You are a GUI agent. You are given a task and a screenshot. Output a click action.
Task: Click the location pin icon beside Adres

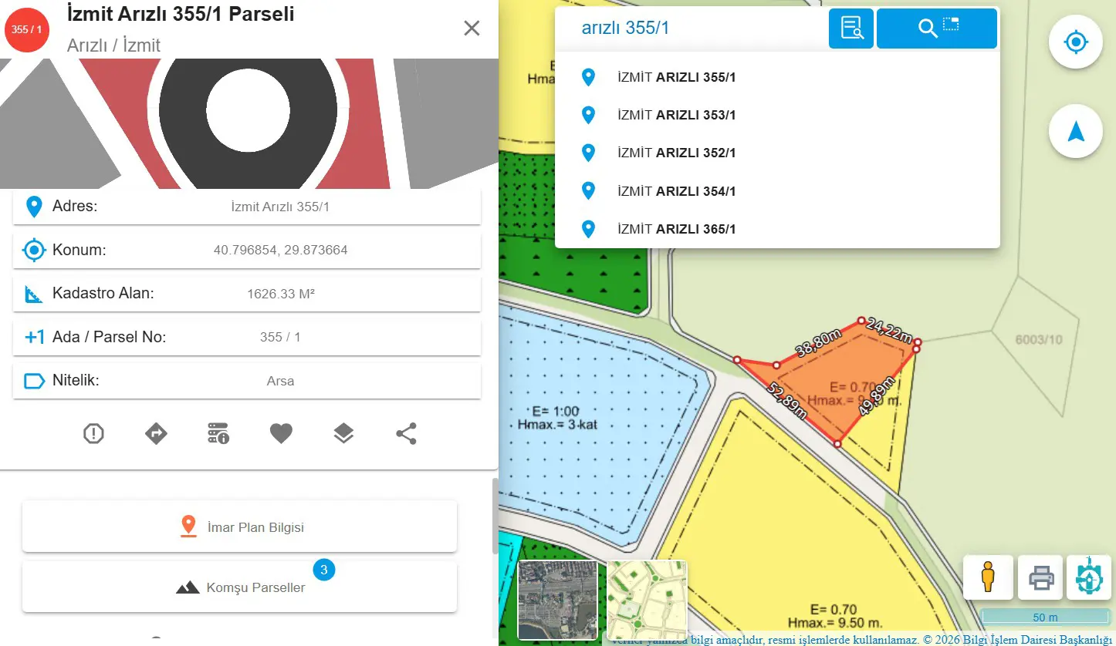pos(34,207)
